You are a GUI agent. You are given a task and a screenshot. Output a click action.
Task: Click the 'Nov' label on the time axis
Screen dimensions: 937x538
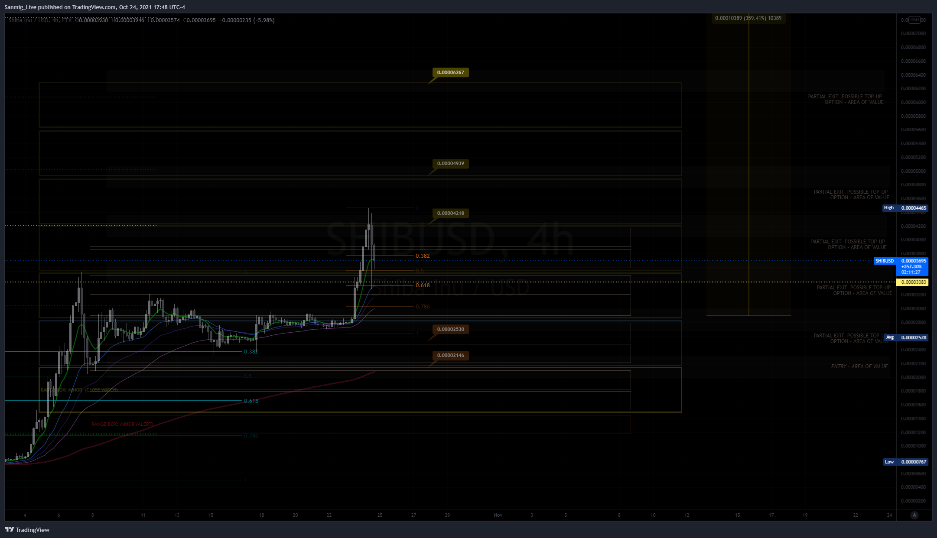click(498, 515)
